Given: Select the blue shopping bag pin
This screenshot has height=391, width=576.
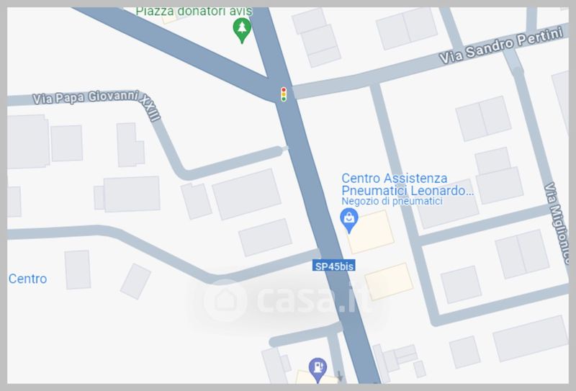Looking at the screenshot, I should click(x=349, y=220).
